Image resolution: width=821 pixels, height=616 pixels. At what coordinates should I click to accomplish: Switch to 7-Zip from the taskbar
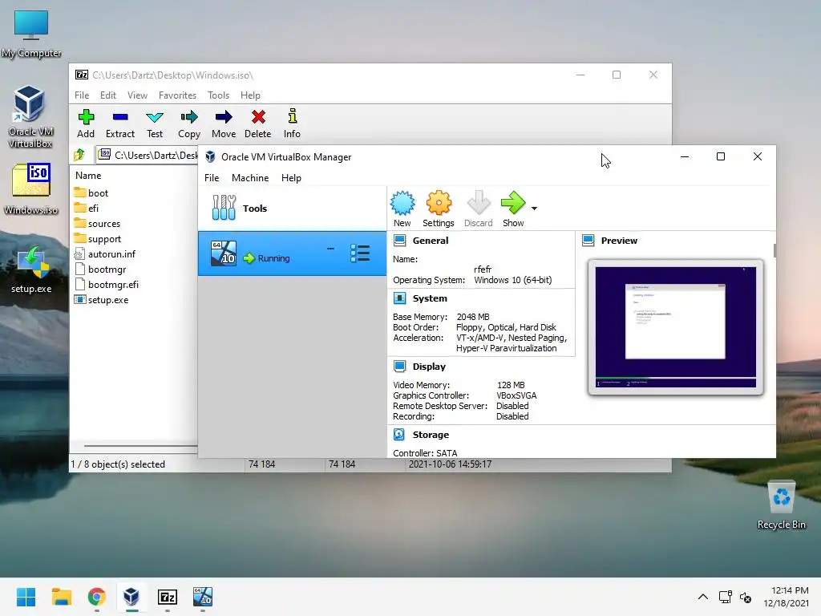[x=168, y=597]
